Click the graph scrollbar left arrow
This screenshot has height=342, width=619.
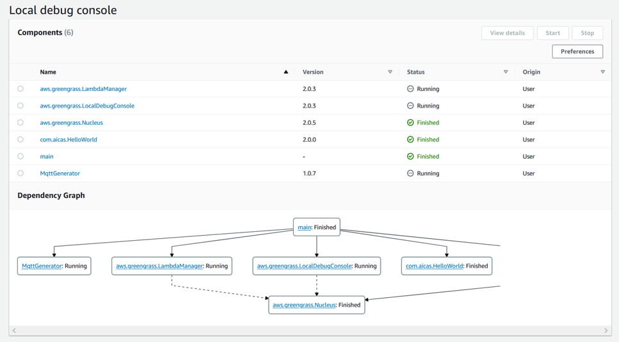[14, 330]
